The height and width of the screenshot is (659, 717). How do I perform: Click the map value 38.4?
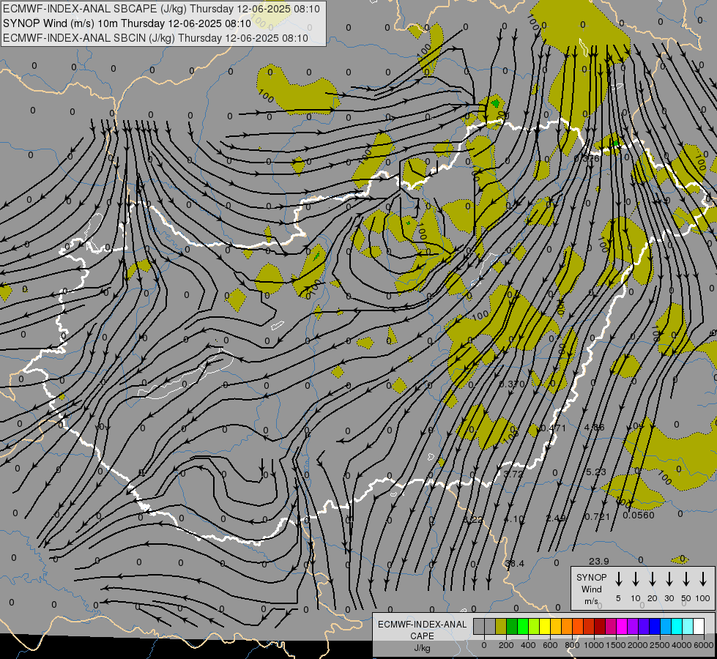(514, 563)
